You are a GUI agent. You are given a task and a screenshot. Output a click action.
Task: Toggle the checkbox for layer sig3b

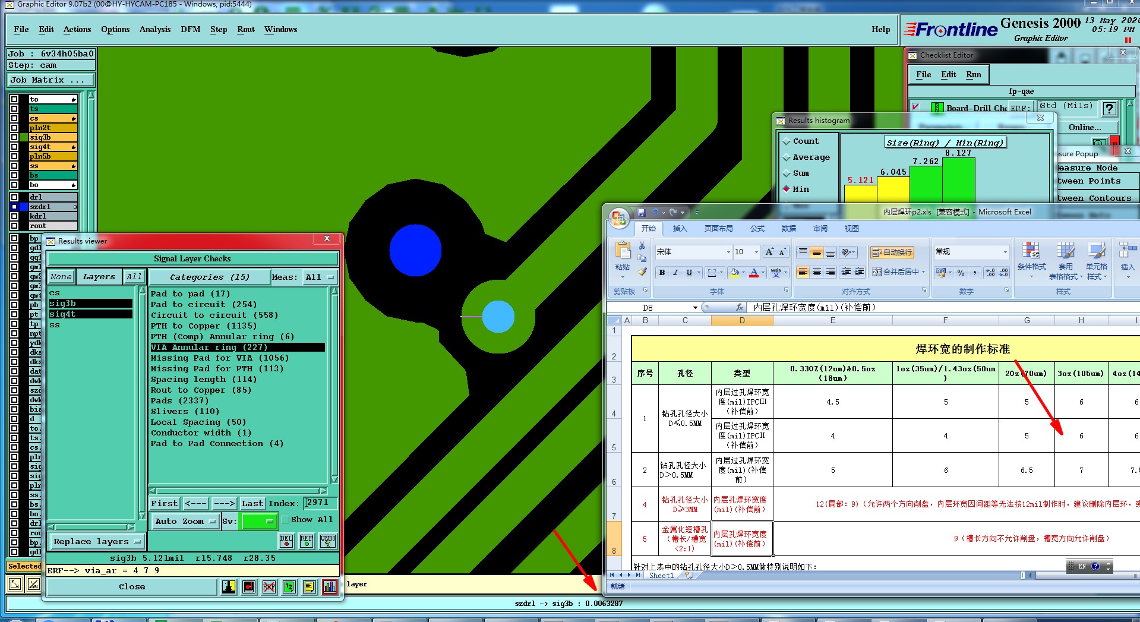click(14, 137)
